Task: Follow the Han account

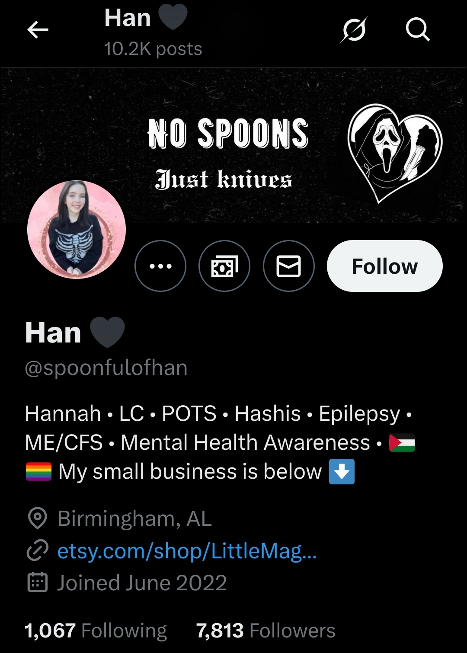Action: click(385, 266)
